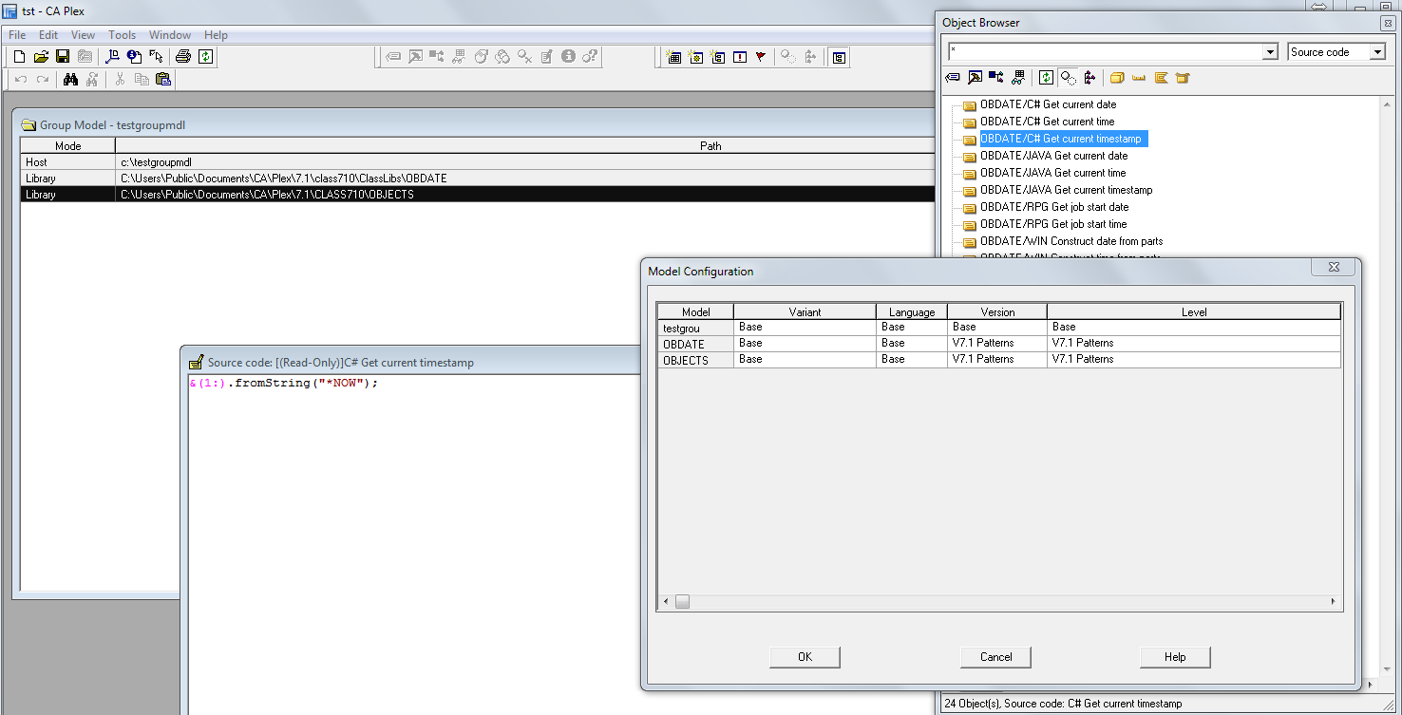1402x715 pixels.
Task: Click the OBJECTS cell in Model column
Action: (x=695, y=360)
